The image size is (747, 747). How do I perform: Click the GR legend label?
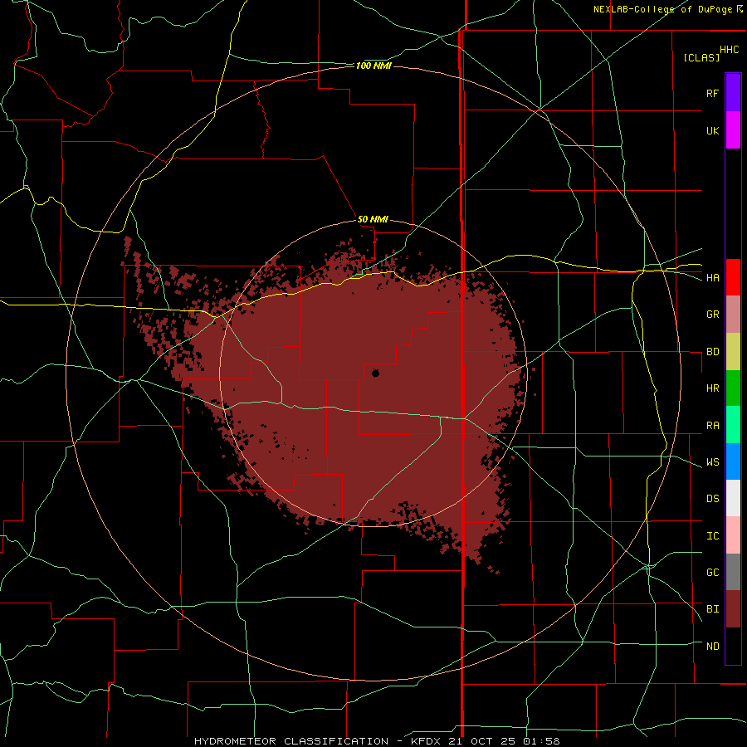712,315
